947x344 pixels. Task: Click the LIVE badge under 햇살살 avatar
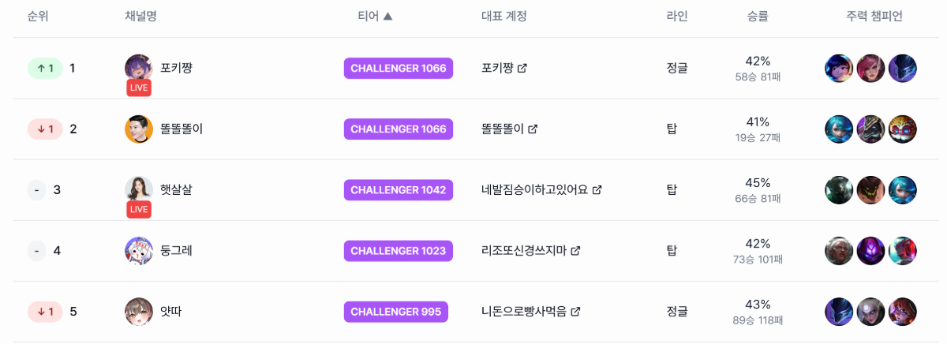(139, 209)
